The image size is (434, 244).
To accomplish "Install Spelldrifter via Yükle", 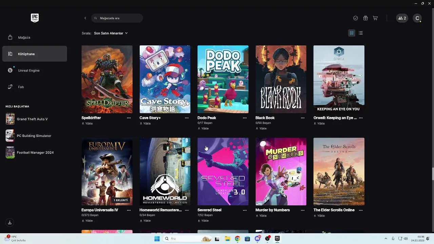I will coord(87,124).
